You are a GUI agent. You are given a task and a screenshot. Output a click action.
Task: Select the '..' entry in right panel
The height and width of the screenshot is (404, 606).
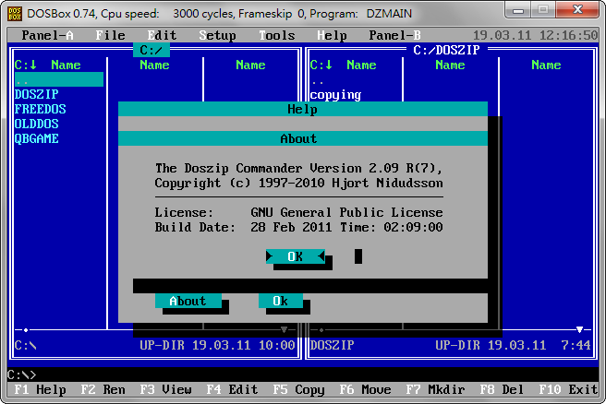317,82
